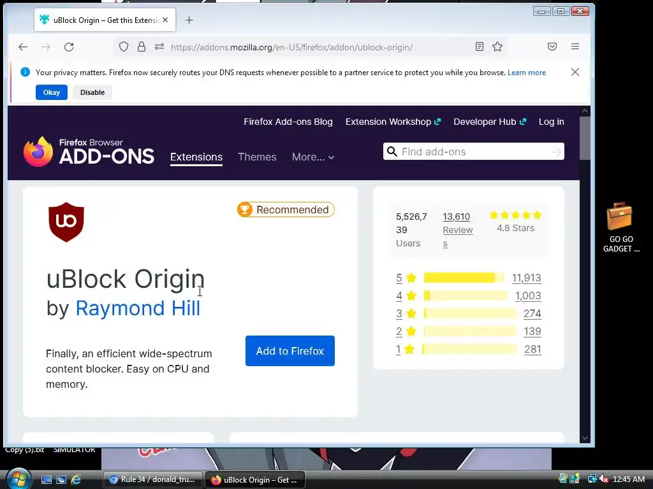Image resolution: width=653 pixels, height=489 pixels.
Task: Open the 13,610 Reviews link
Action: (458, 229)
